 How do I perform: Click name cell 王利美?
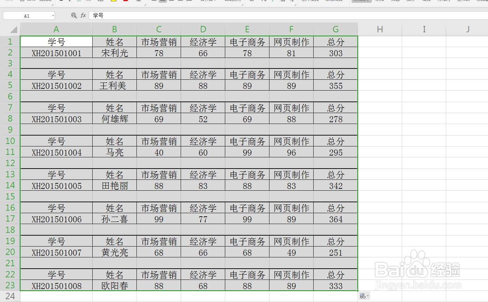[x=115, y=86]
